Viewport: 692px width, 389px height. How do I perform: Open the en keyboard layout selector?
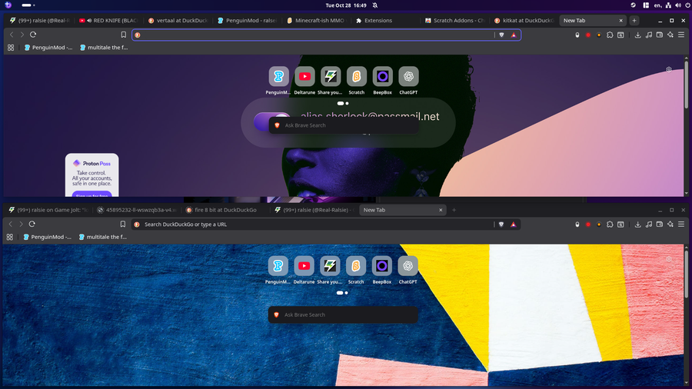click(x=657, y=5)
